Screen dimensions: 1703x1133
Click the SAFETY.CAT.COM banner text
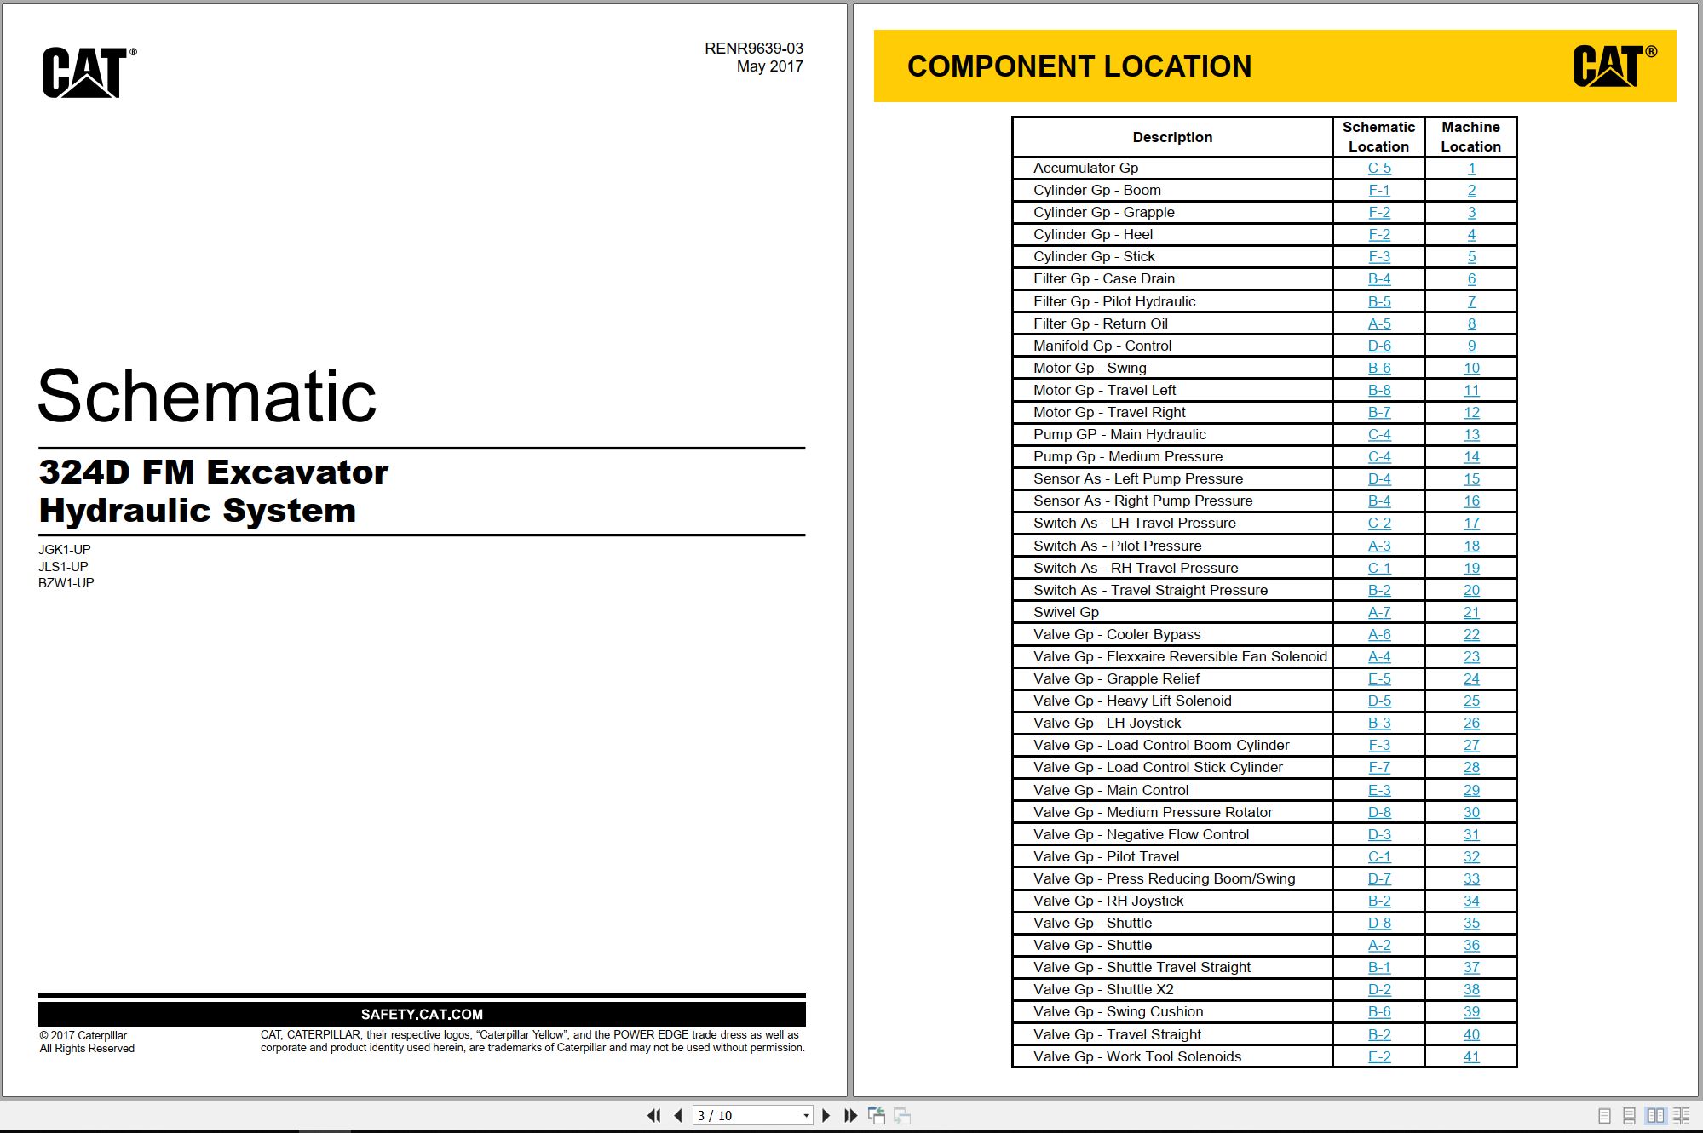pyautogui.click(x=422, y=1014)
